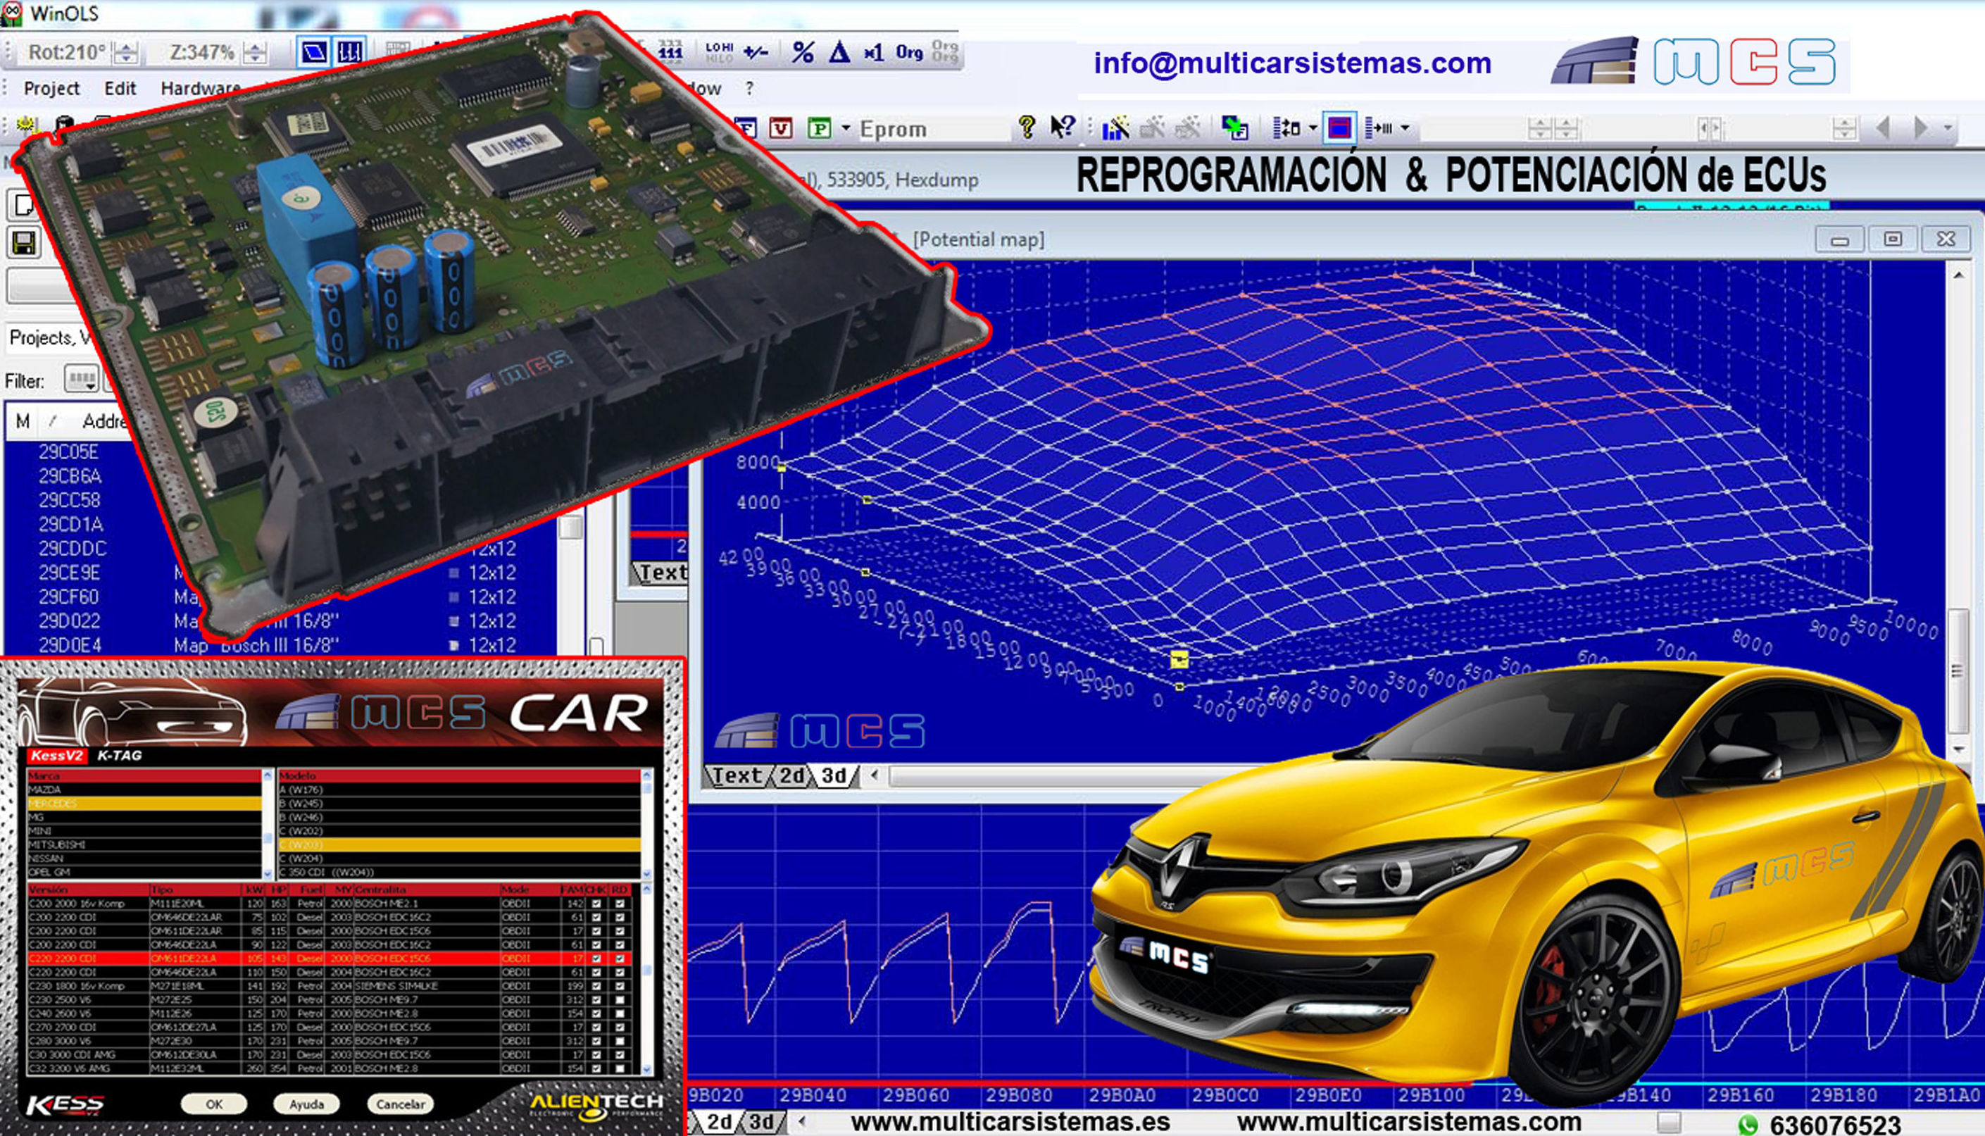Click the x1 factor icon
This screenshot has height=1136, width=1985.
[874, 52]
